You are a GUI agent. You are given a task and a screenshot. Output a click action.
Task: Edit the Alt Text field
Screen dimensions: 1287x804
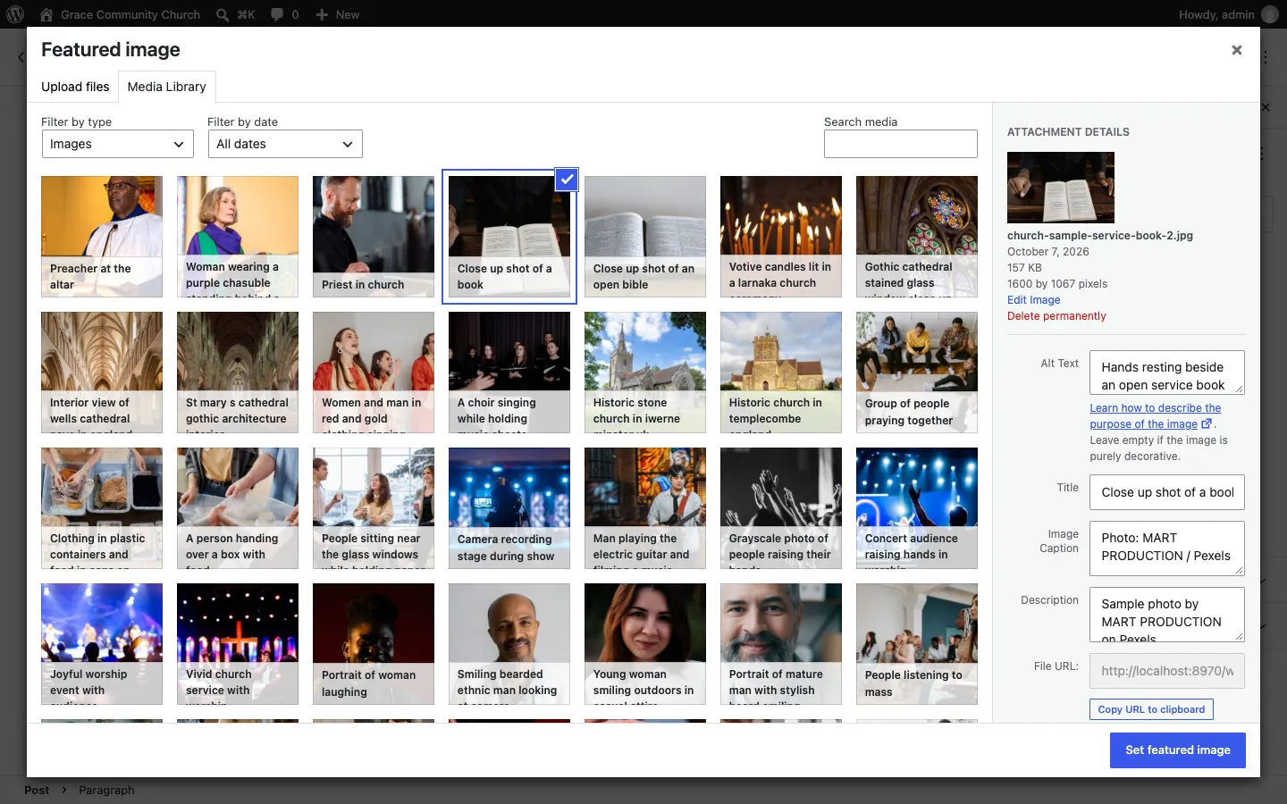coord(1167,373)
